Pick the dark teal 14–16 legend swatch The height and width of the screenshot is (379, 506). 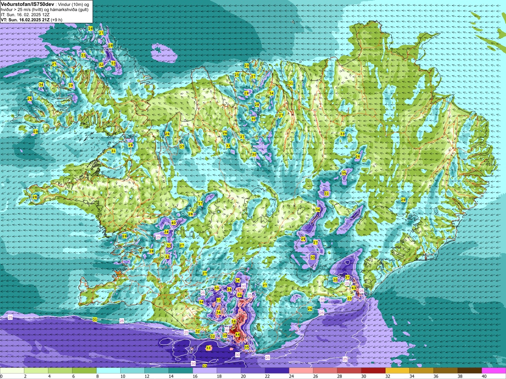pyautogui.click(x=181, y=371)
